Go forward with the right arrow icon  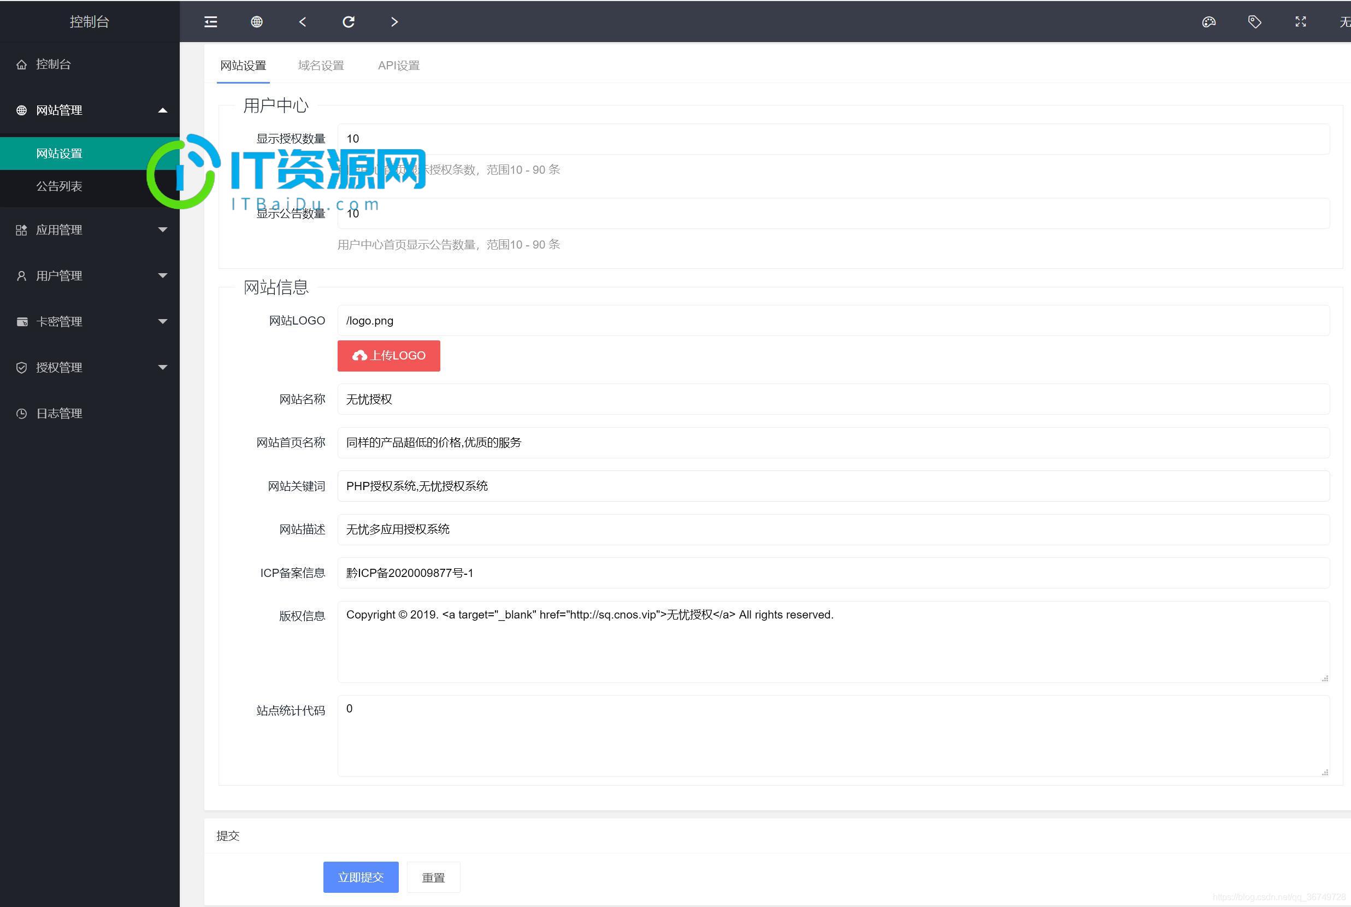coord(394,22)
